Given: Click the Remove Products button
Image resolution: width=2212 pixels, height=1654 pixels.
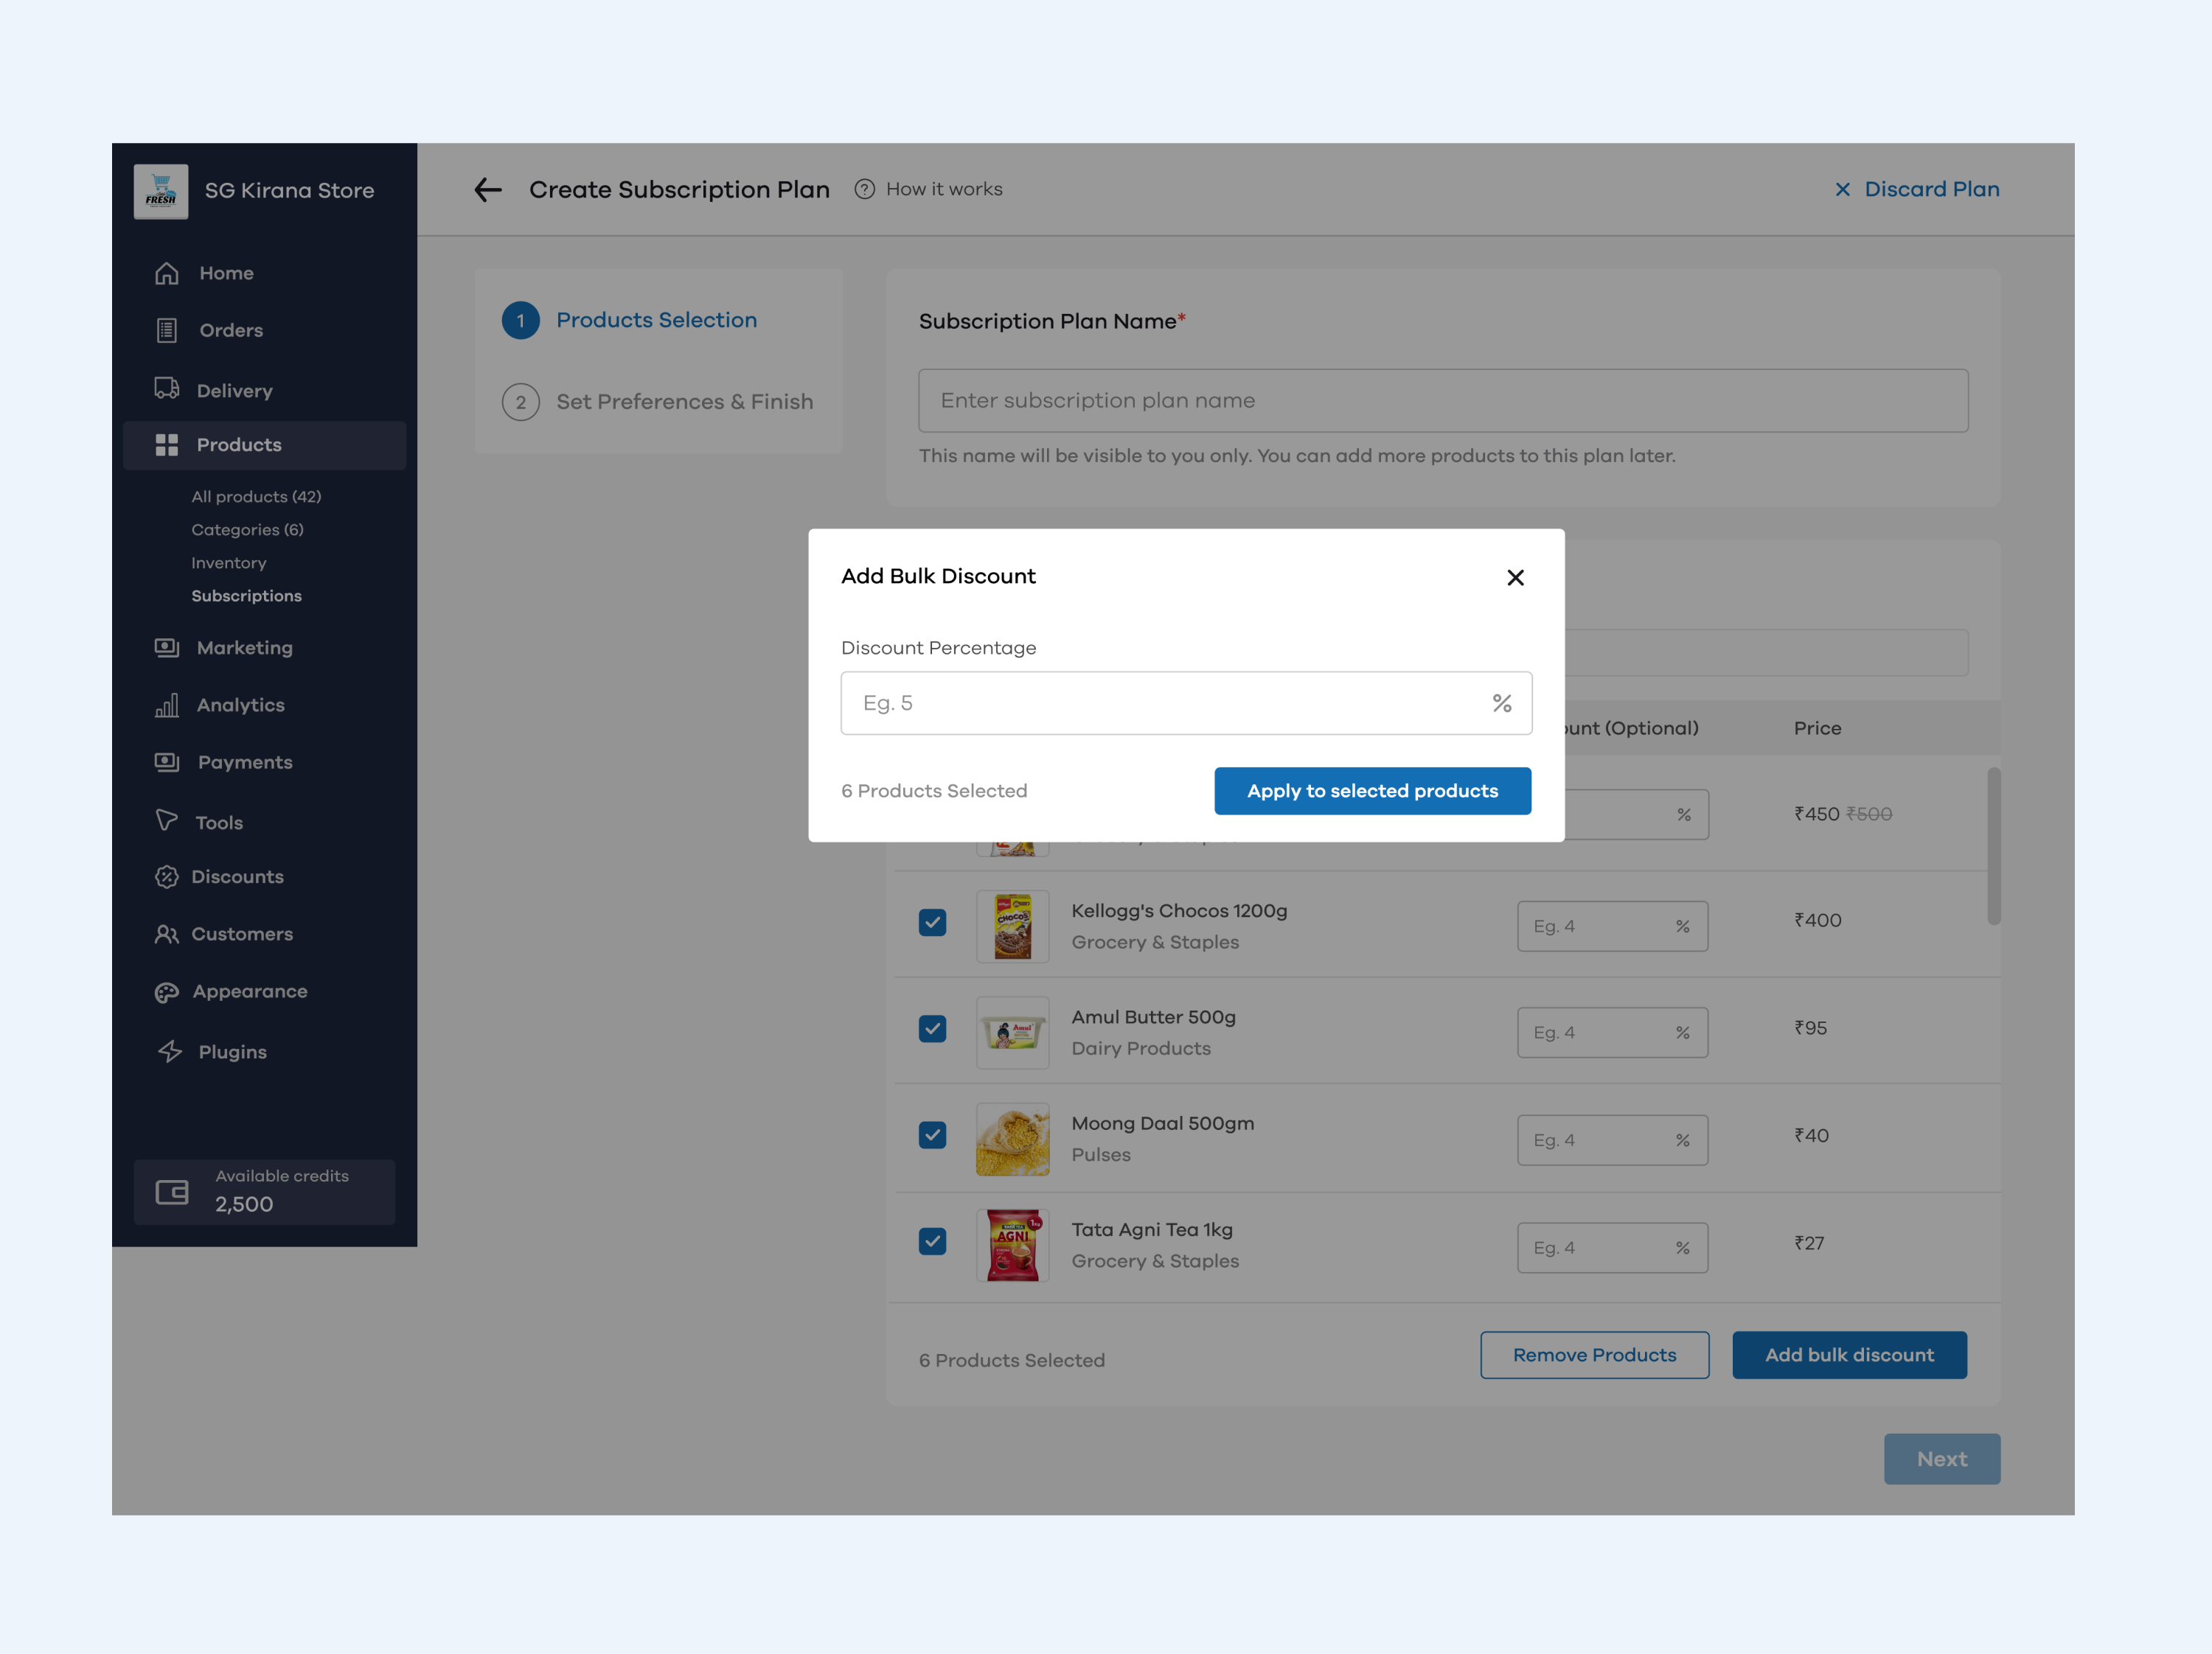Looking at the screenshot, I should pos(1594,1355).
